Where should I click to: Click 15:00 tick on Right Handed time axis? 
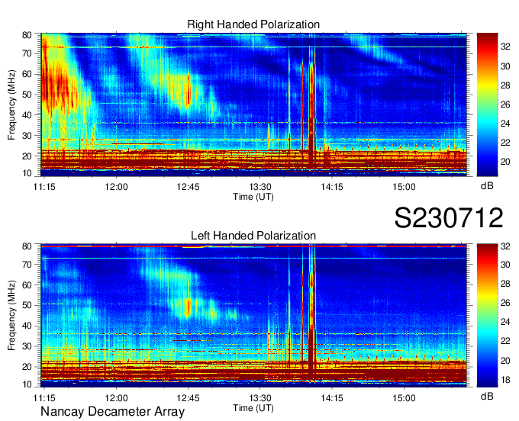(404, 187)
